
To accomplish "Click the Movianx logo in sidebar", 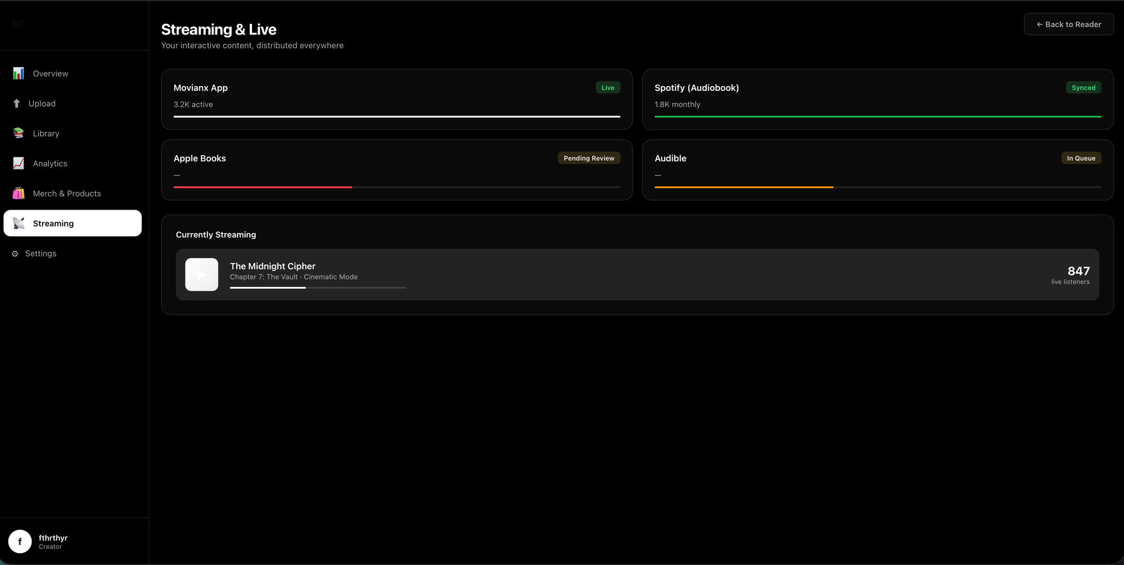I will 18,24.
